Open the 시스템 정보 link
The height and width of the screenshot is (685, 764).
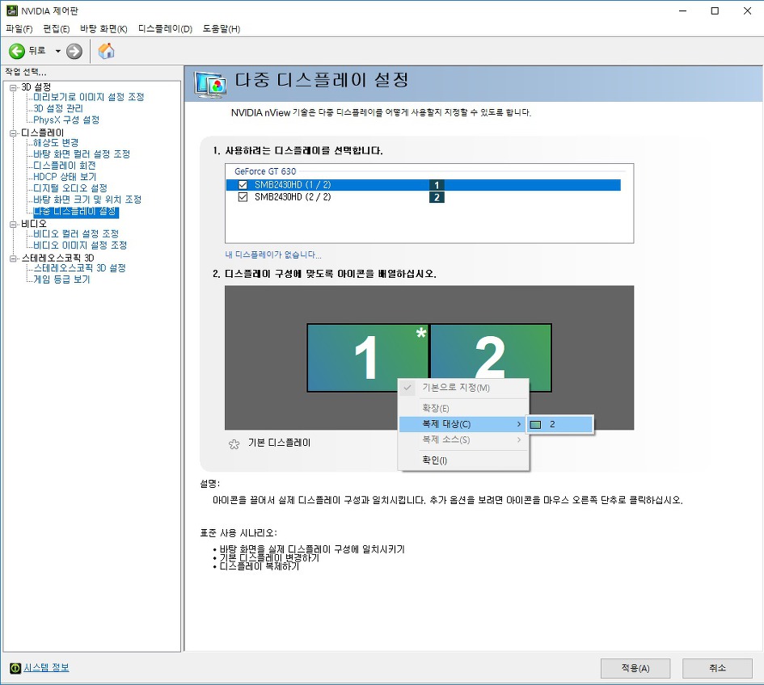(x=47, y=668)
